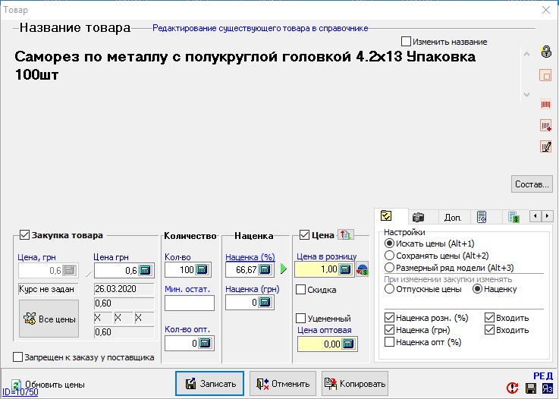Click the red barcode icon

pos(545,103)
